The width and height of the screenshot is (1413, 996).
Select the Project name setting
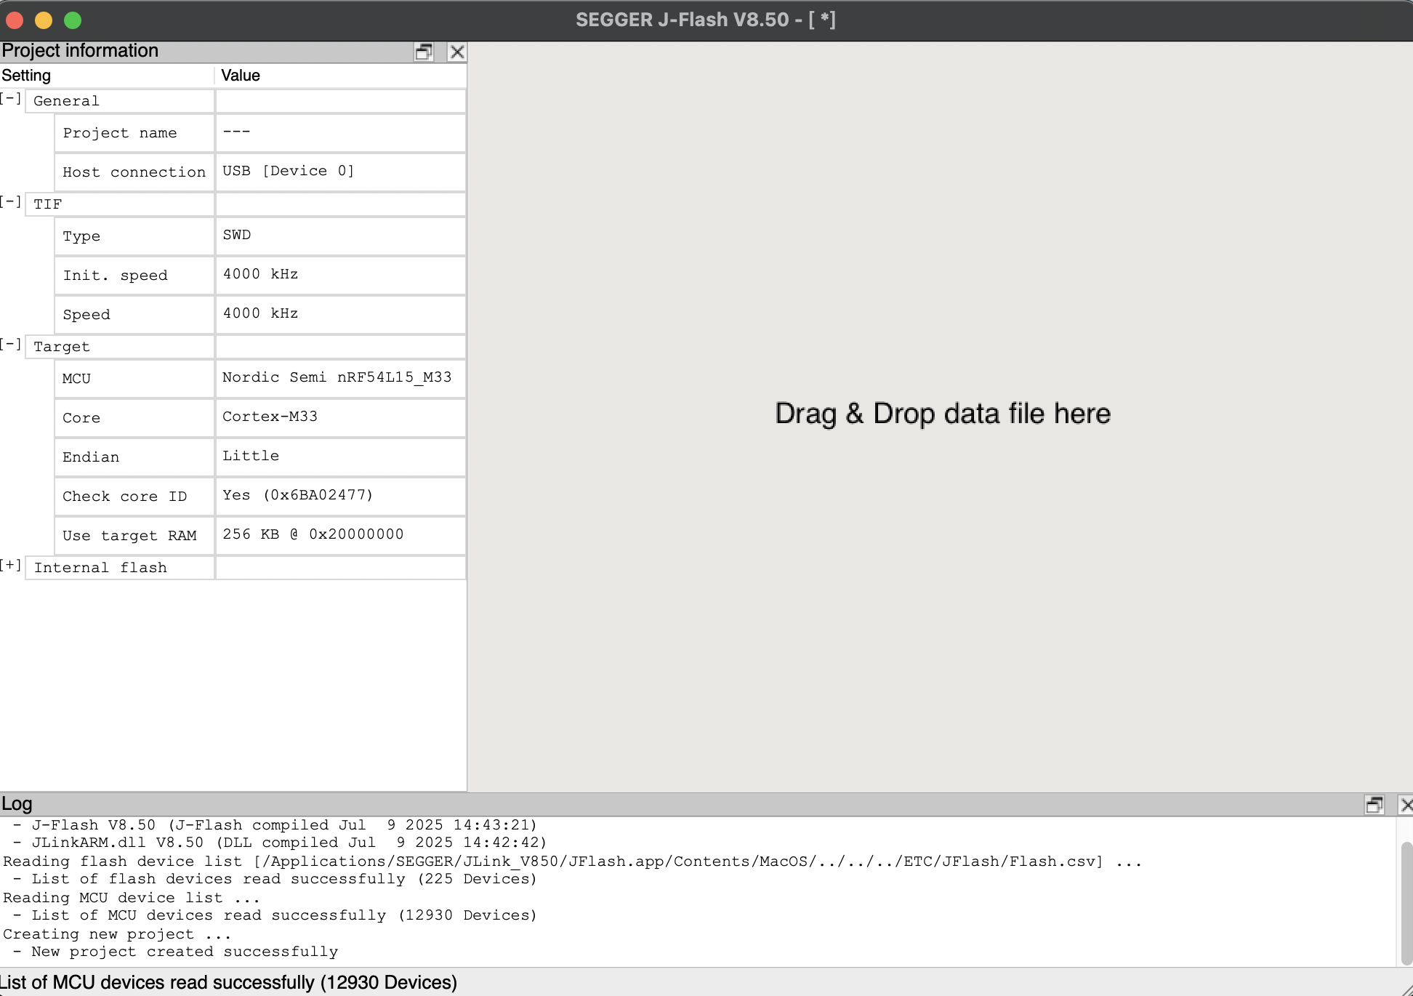[x=134, y=133]
